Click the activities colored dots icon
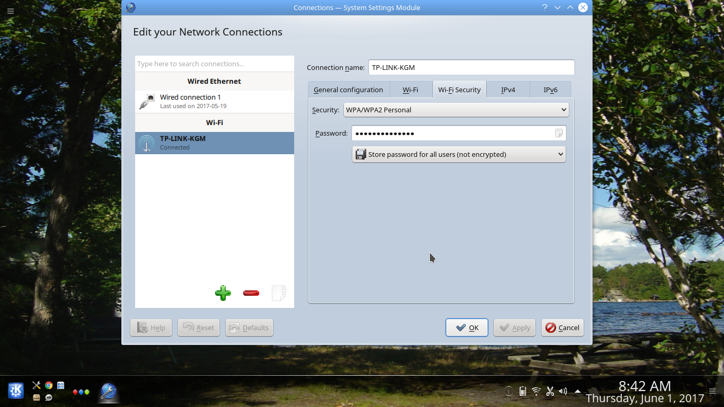This screenshot has height=407, width=724. tap(81, 392)
